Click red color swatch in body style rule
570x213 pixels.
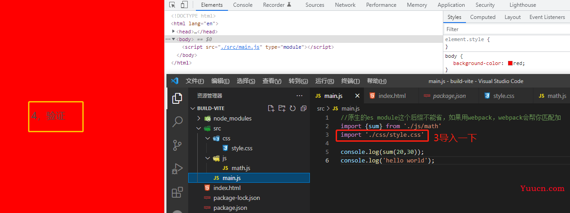coord(510,63)
